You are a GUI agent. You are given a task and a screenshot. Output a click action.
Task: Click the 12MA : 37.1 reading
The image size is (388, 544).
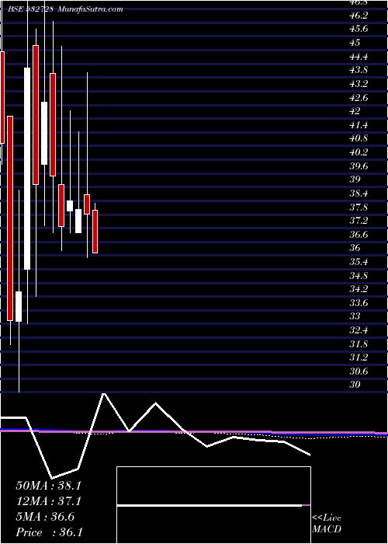tap(48, 501)
